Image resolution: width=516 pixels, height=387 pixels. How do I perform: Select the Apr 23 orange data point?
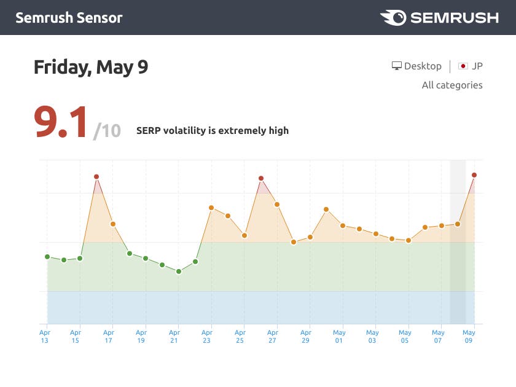tap(211, 208)
